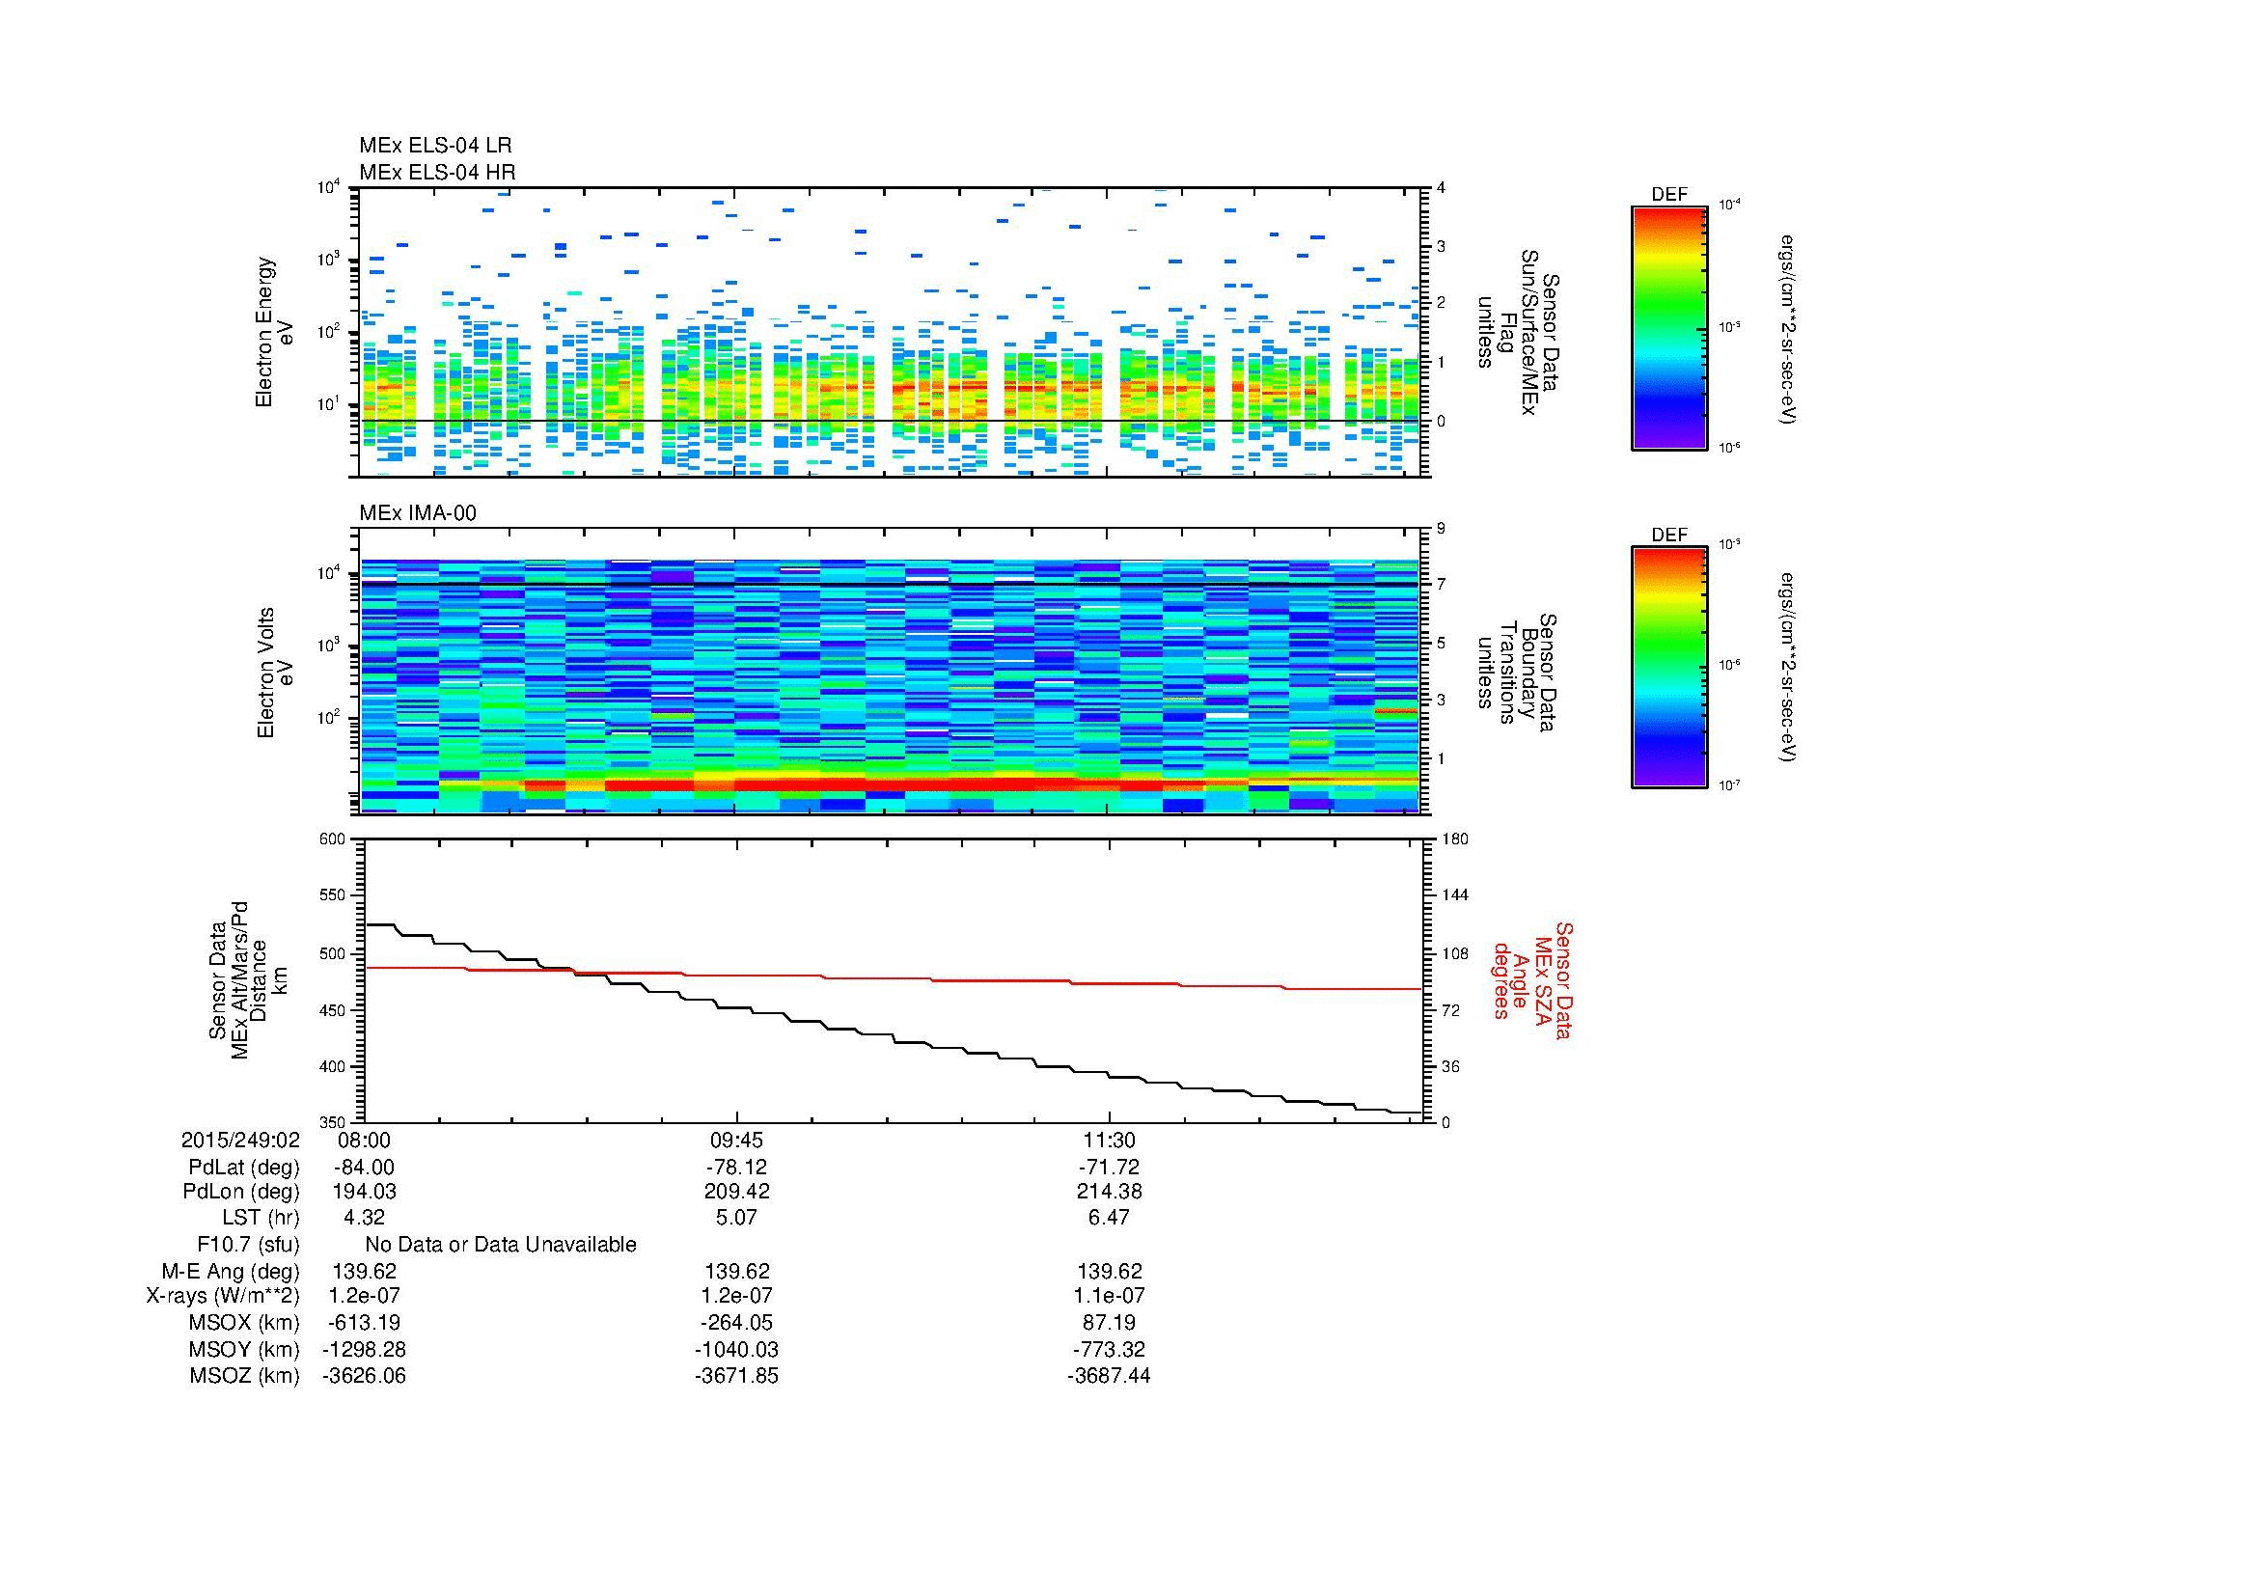Viewport: 2257px width, 1595px height.
Task: Click the PdLat value -78.12
Action: point(736,1168)
